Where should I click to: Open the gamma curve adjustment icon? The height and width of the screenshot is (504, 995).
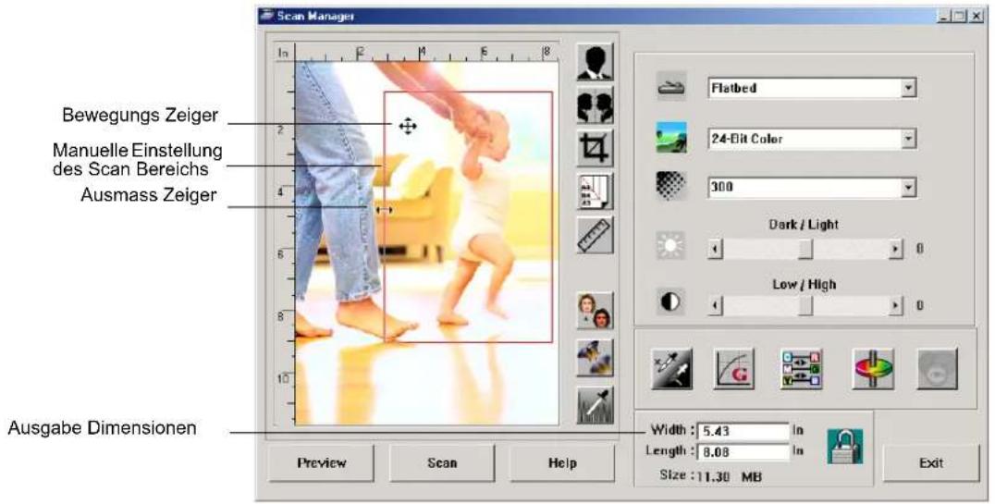pyautogui.click(x=734, y=369)
